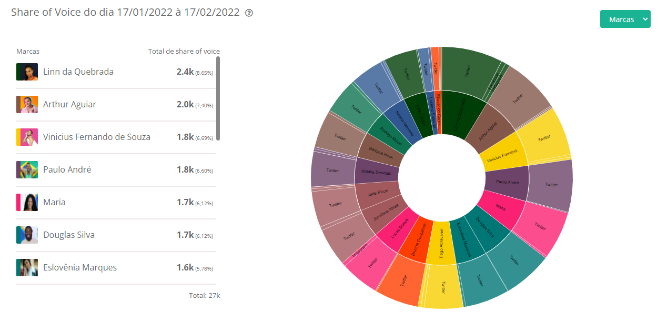Click the purple Paulo André inner segment
This screenshot has width=657, height=321.
[507, 183]
